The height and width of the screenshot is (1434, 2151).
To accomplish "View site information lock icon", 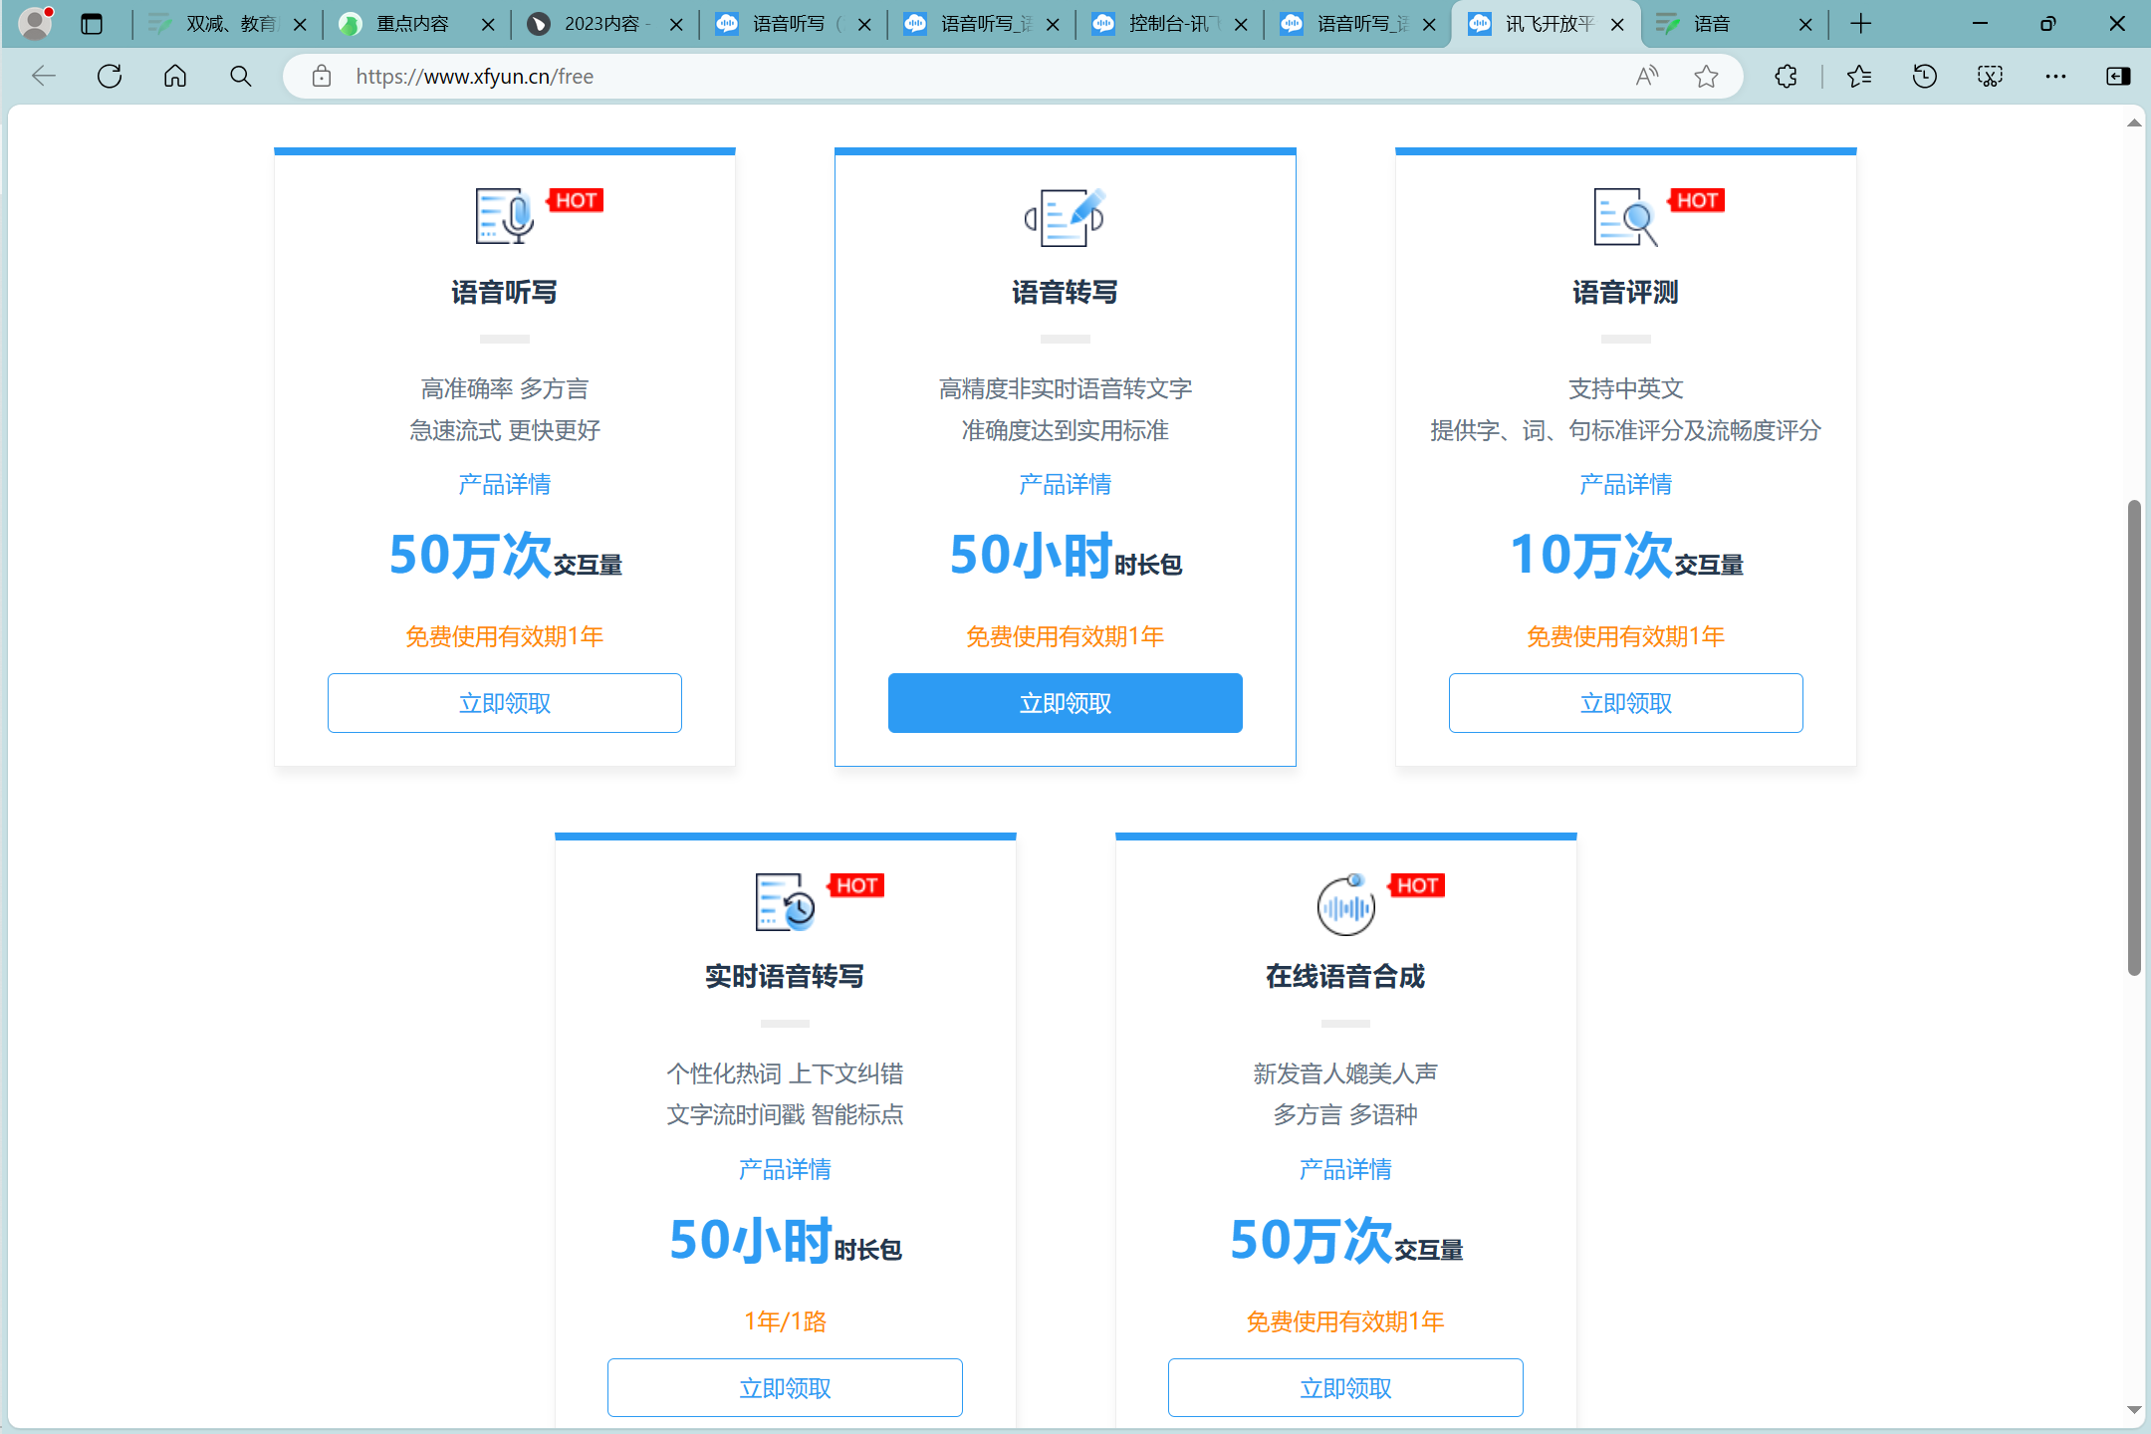I will click(321, 76).
